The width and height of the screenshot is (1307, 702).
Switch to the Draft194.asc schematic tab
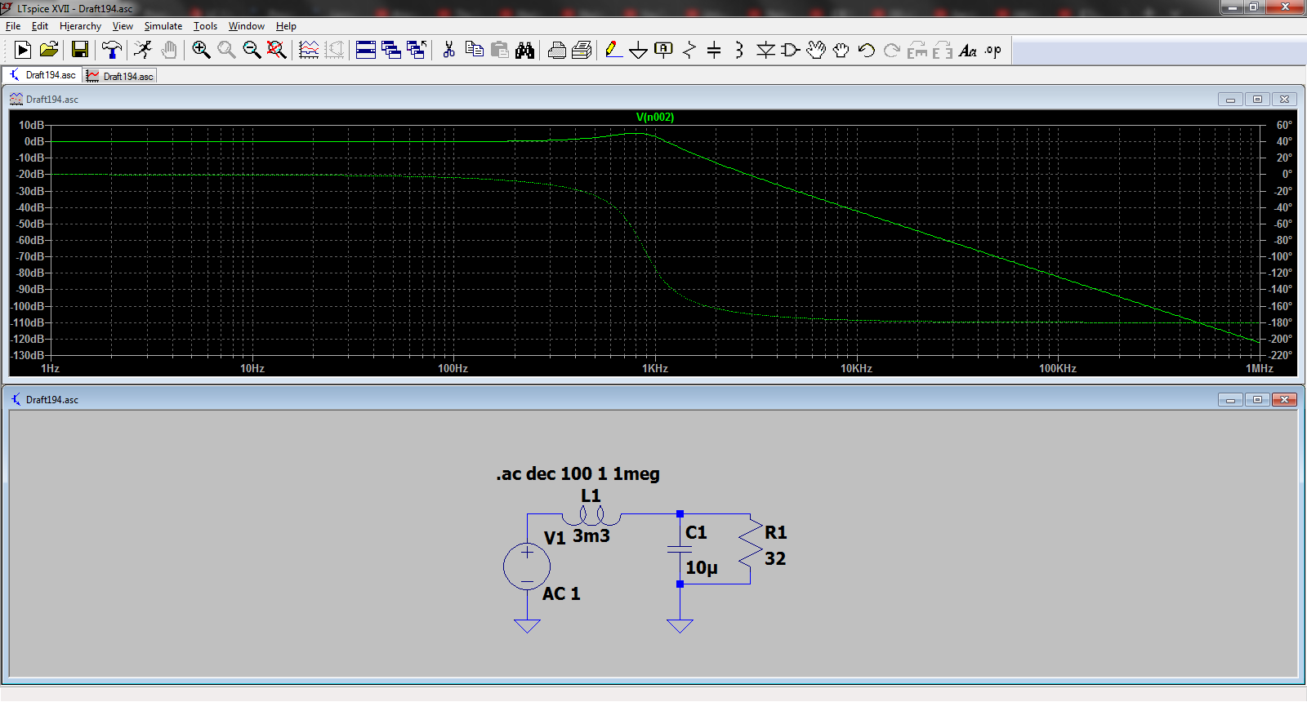coord(43,75)
